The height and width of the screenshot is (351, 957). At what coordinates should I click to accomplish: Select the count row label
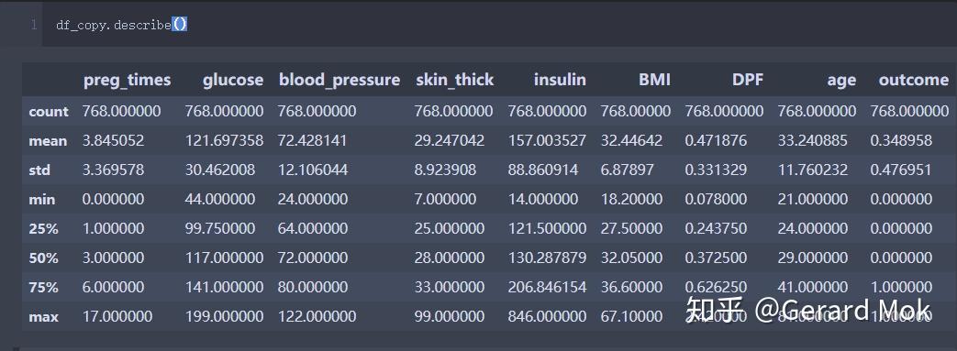(x=49, y=112)
